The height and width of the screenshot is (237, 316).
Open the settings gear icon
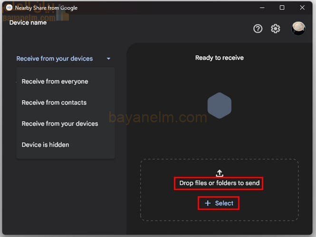(276, 28)
